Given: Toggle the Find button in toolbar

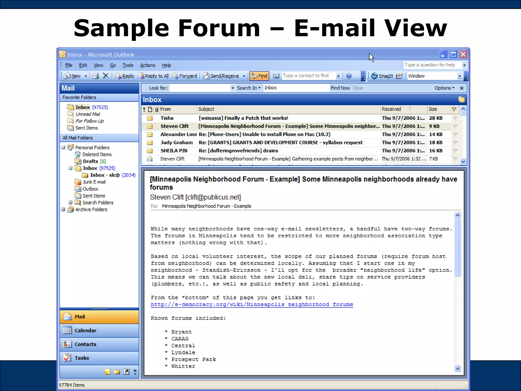Looking at the screenshot, I should 259,76.
